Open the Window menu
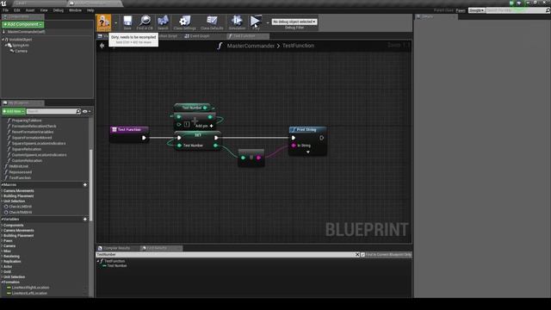 [x=75, y=10]
